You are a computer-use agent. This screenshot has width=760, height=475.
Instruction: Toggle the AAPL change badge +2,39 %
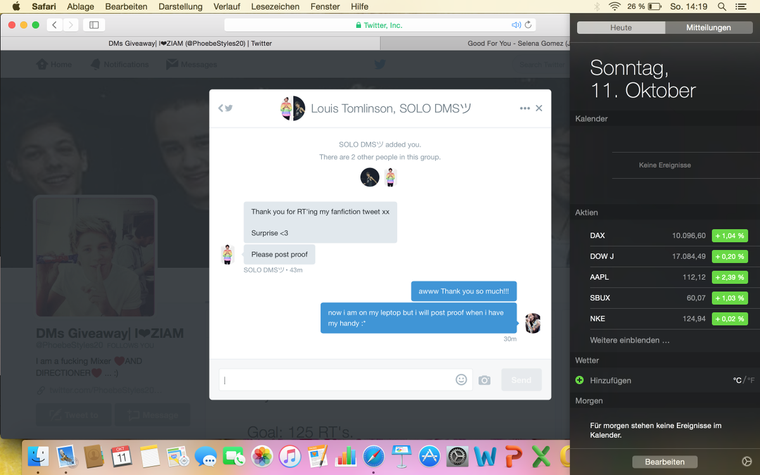pos(730,277)
